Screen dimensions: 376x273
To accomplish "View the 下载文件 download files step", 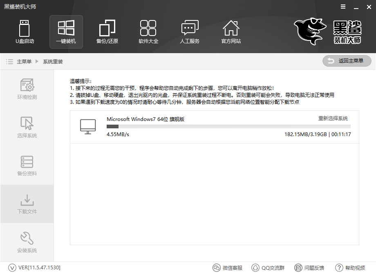I will click(x=27, y=204).
